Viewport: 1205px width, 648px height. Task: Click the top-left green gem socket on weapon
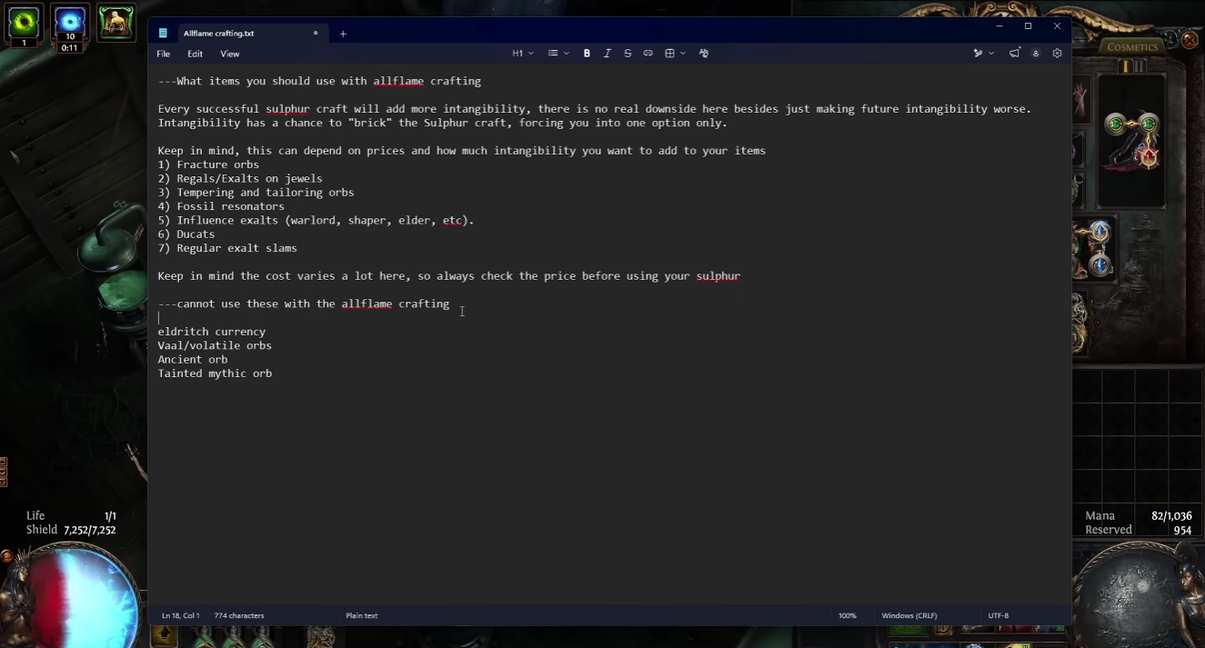coord(1114,124)
